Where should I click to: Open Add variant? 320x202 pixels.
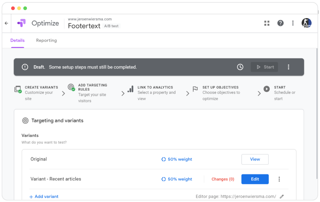pyautogui.click(x=44, y=196)
